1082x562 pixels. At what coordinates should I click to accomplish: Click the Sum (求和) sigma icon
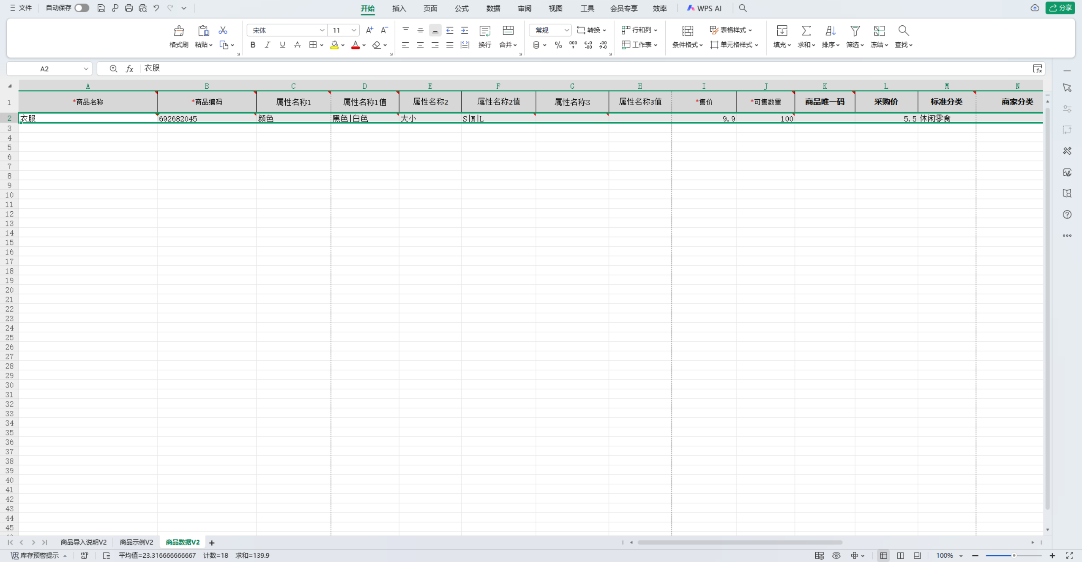coord(806,31)
